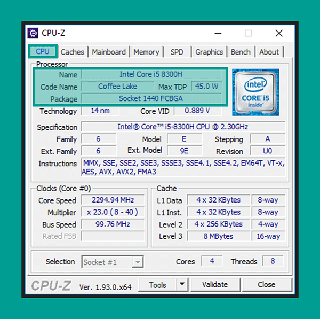Click the Code Name value Coffee Lake
The image size is (320, 319).
click(x=117, y=86)
